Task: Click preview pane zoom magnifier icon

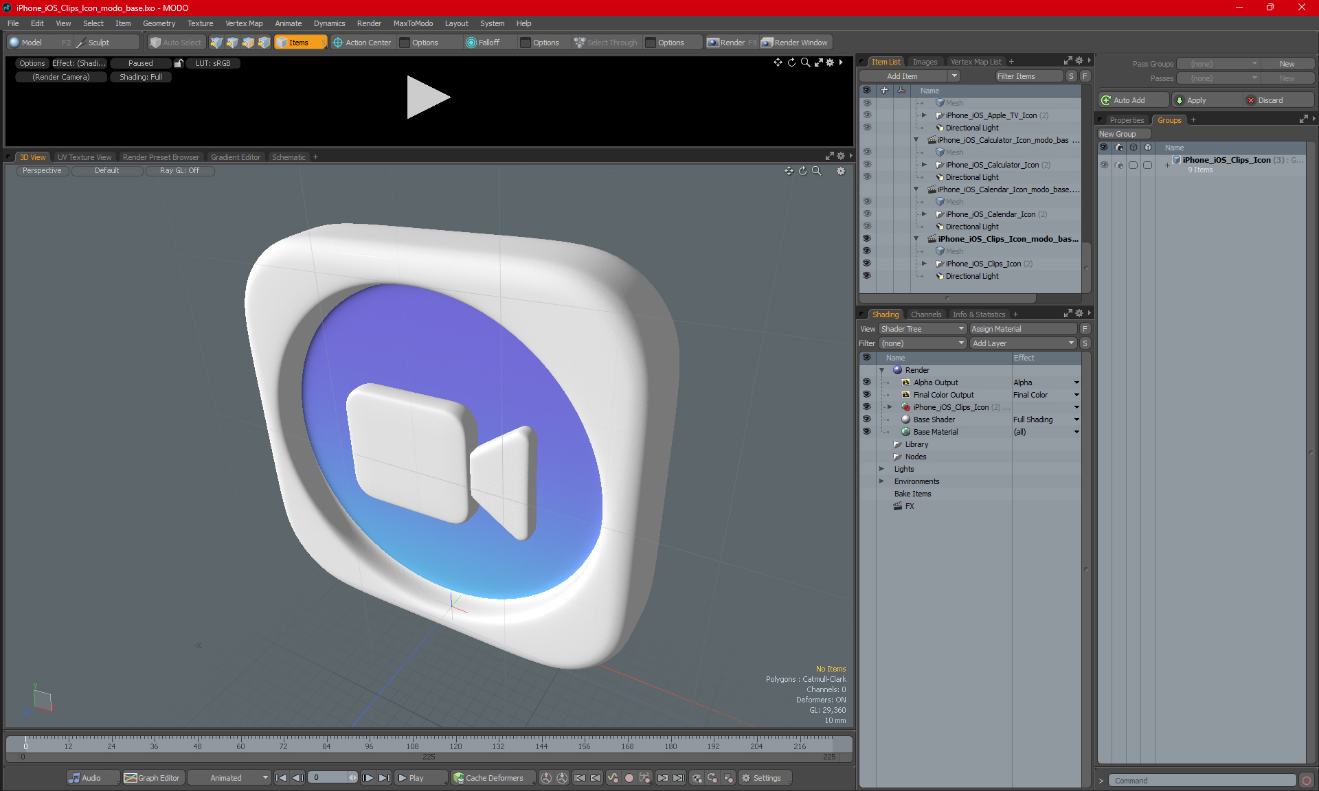Action: (x=805, y=62)
